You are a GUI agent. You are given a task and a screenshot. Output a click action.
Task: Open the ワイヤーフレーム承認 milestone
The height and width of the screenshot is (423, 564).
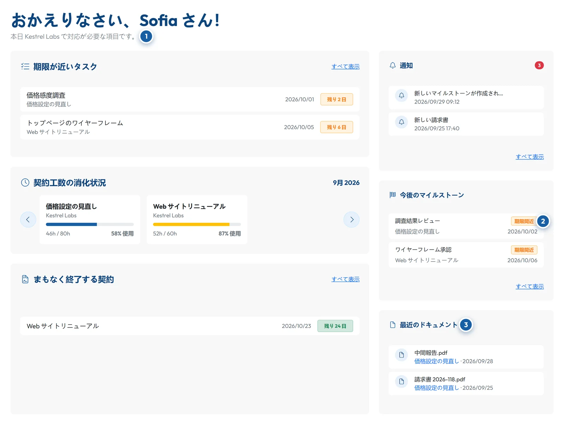[466, 255]
